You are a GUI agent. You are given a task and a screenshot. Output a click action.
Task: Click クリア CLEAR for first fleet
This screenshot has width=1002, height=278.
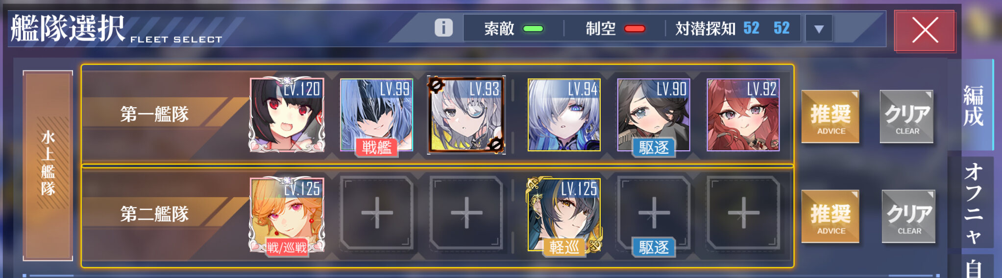[907, 116]
